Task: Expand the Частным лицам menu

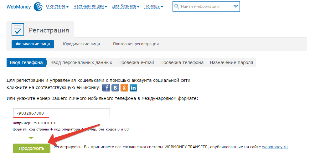Action: point(90,7)
